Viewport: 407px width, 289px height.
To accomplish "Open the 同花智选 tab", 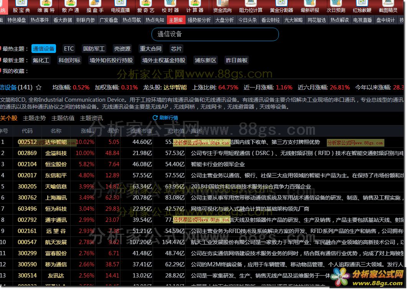I will point(317,20).
